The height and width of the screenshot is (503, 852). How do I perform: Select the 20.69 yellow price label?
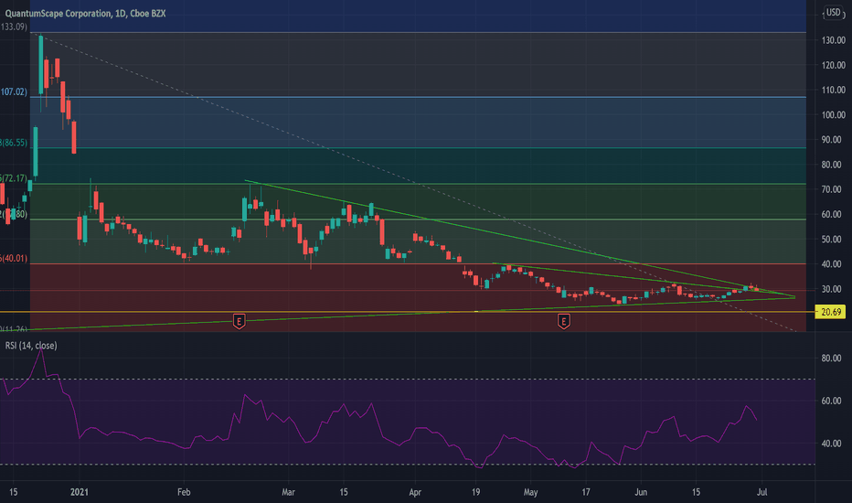pos(831,312)
